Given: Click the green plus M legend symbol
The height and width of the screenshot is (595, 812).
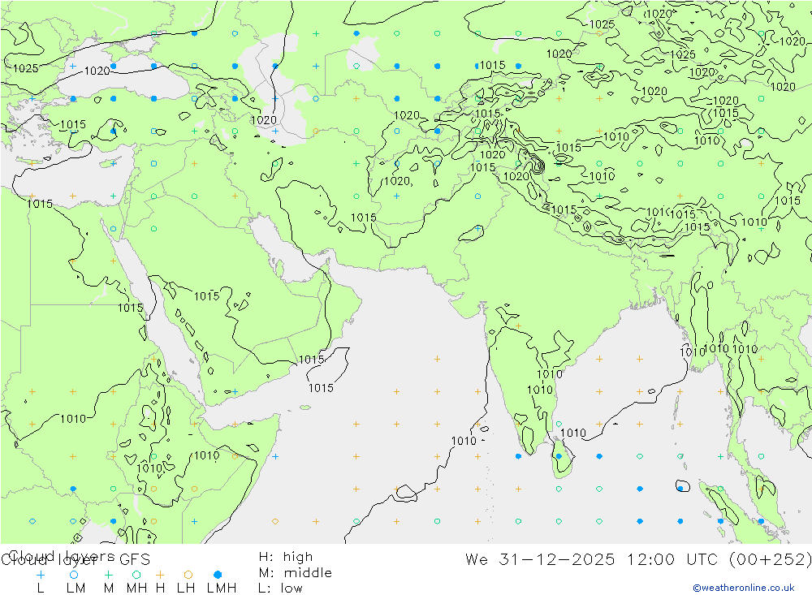Looking at the screenshot, I should pos(108,575).
